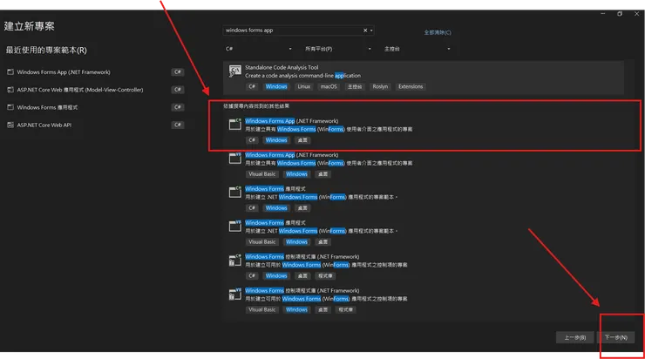Screen dimensions: 645x359
Task: Click recent template icon for Windows Forms 應用程式
Action: point(10,107)
